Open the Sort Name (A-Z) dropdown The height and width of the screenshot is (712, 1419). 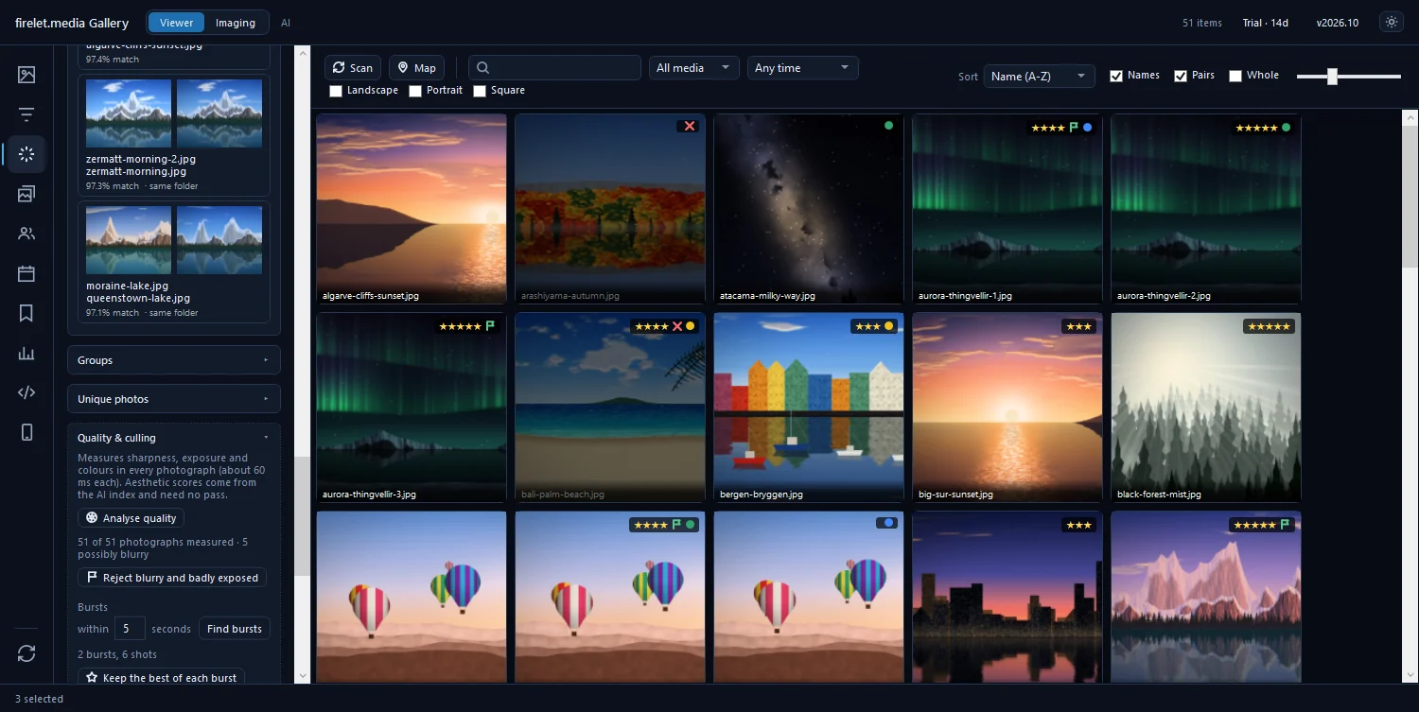pyautogui.click(x=1040, y=76)
